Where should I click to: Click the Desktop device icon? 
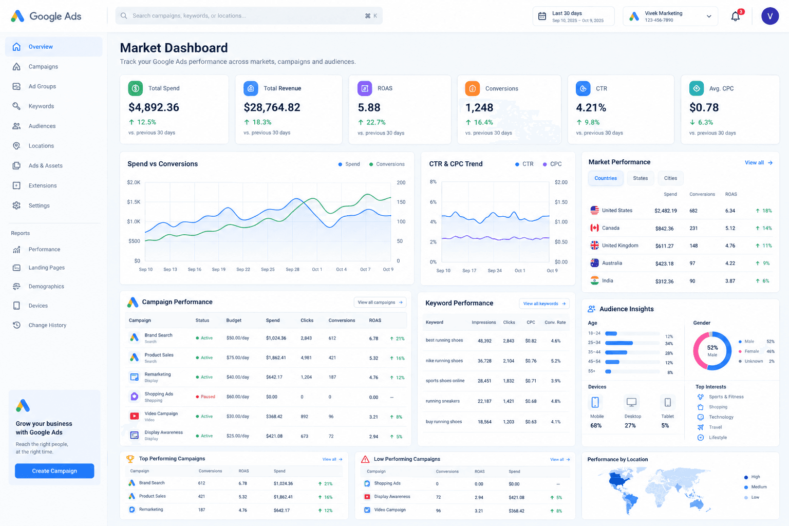pyautogui.click(x=631, y=402)
